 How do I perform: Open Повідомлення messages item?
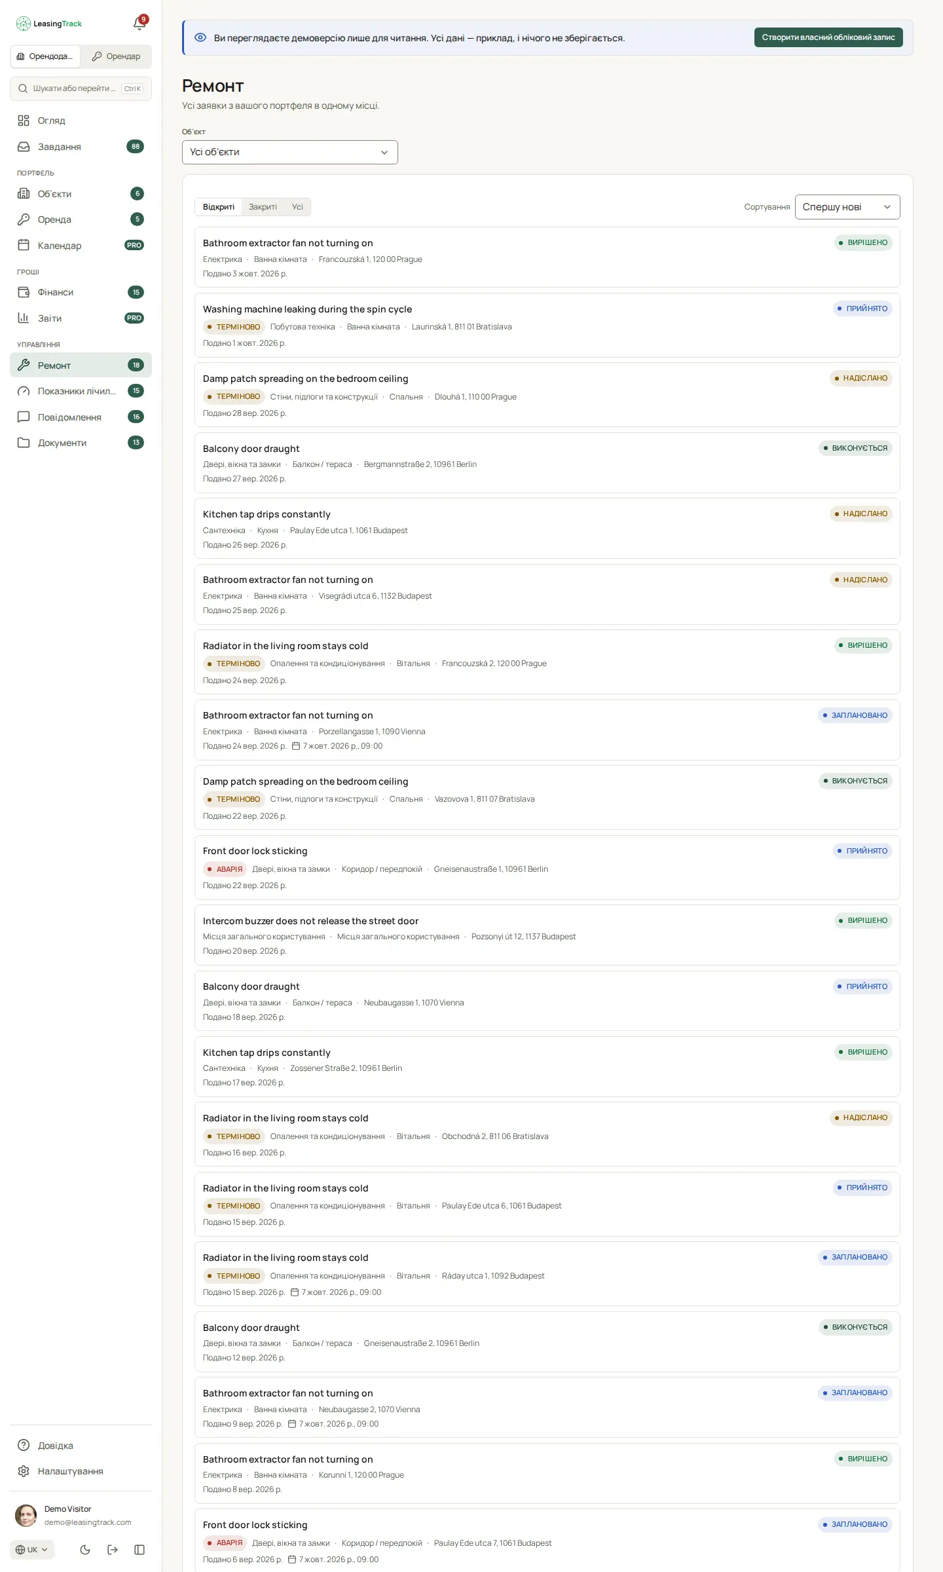point(81,417)
